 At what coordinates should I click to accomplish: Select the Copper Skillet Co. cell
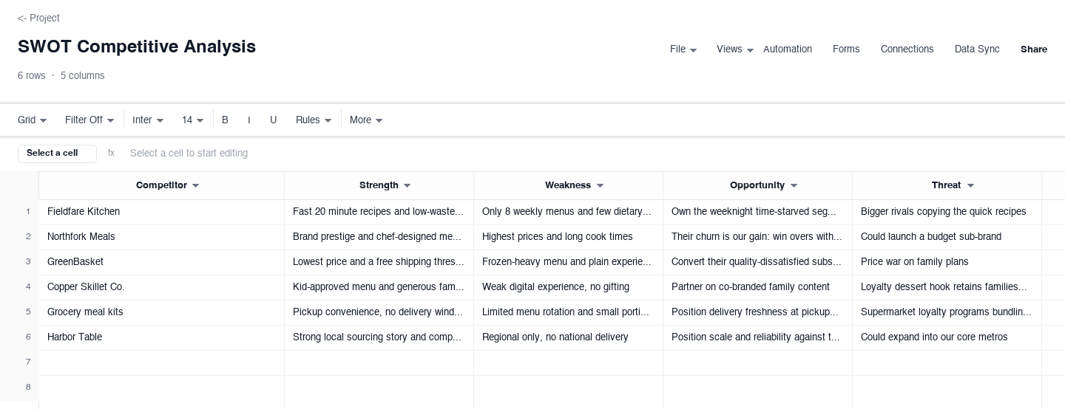pyautogui.click(x=161, y=287)
